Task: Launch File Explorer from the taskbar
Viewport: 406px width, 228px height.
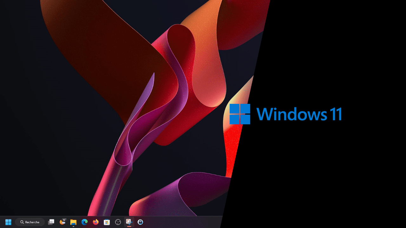Action: (73, 222)
